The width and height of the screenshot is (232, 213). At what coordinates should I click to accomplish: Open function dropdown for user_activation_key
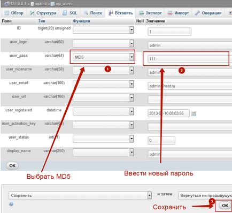(x=103, y=125)
